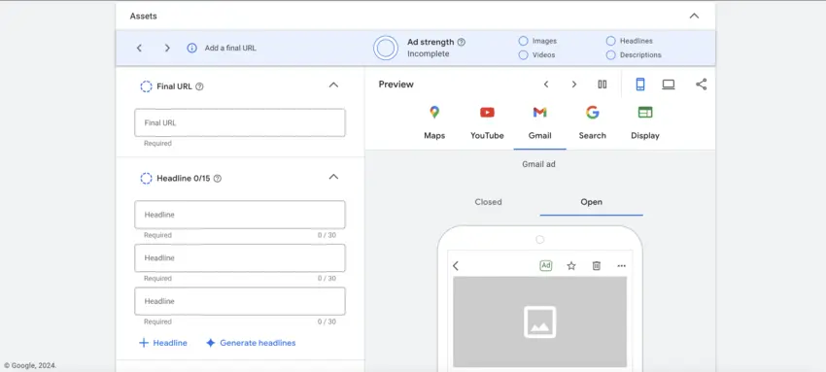This screenshot has height=372, width=826.
Task: Click the Headline dashed status circle
Action: click(146, 179)
